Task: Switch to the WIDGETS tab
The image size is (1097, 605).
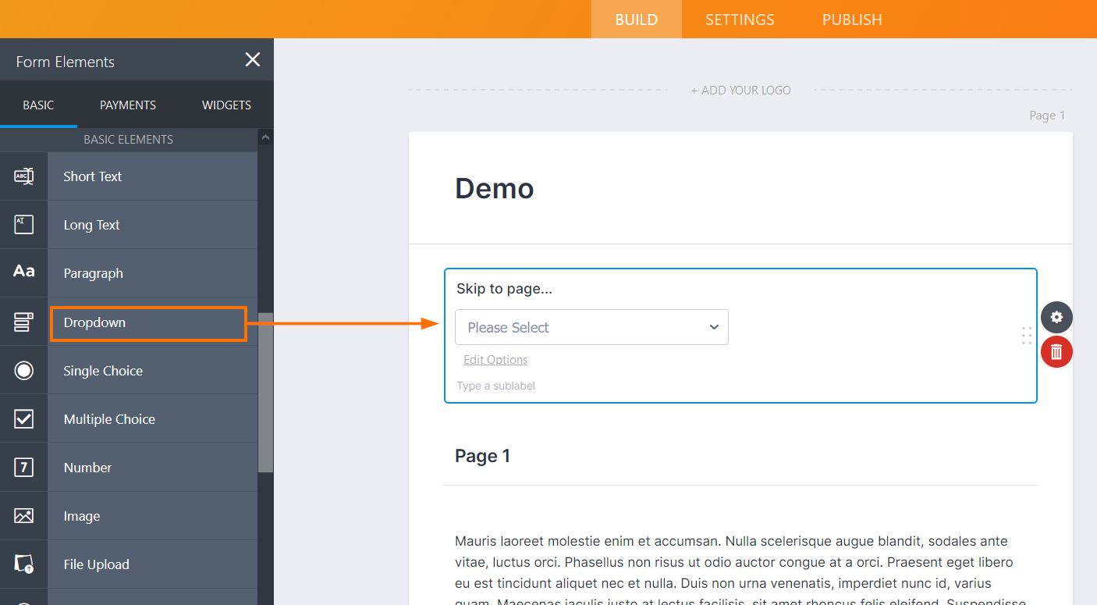Action: click(226, 105)
